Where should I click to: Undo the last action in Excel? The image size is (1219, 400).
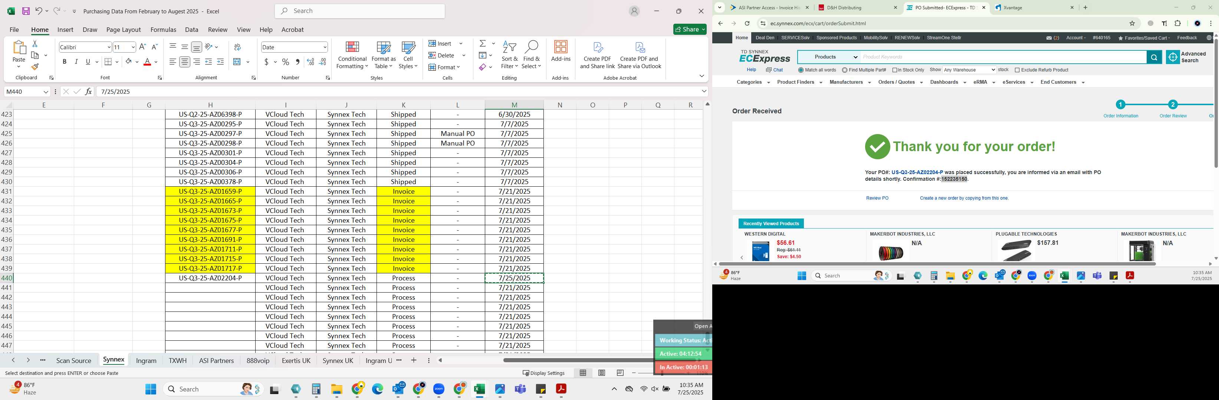click(x=39, y=11)
